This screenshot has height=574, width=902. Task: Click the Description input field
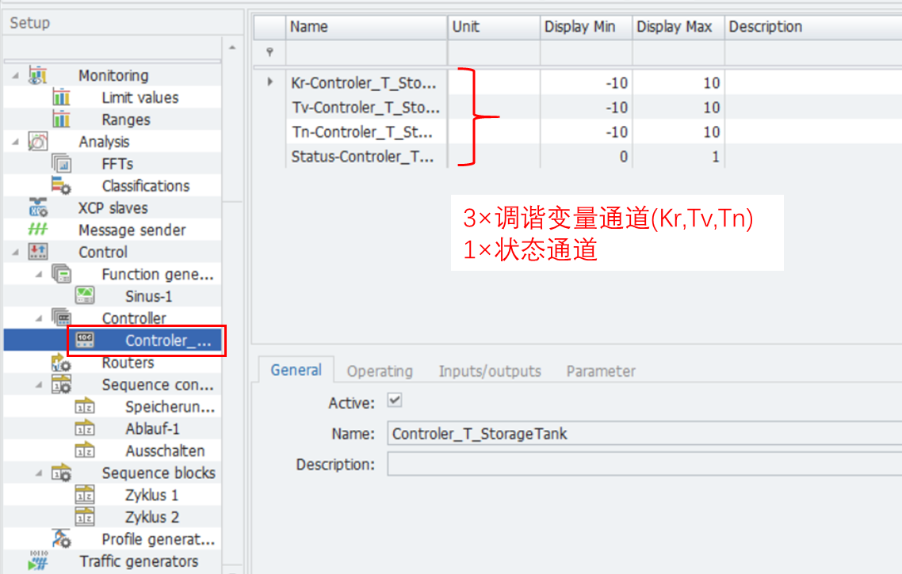(x=644, y=464)
